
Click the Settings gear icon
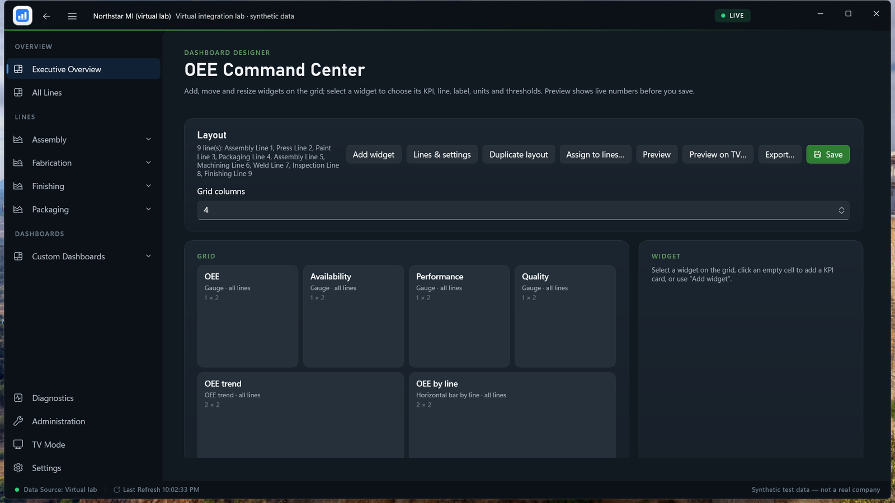click(x=18, y=468)
